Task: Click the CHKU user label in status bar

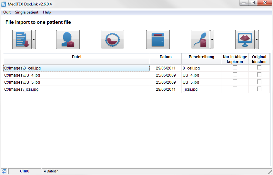Action: [25, 171]
